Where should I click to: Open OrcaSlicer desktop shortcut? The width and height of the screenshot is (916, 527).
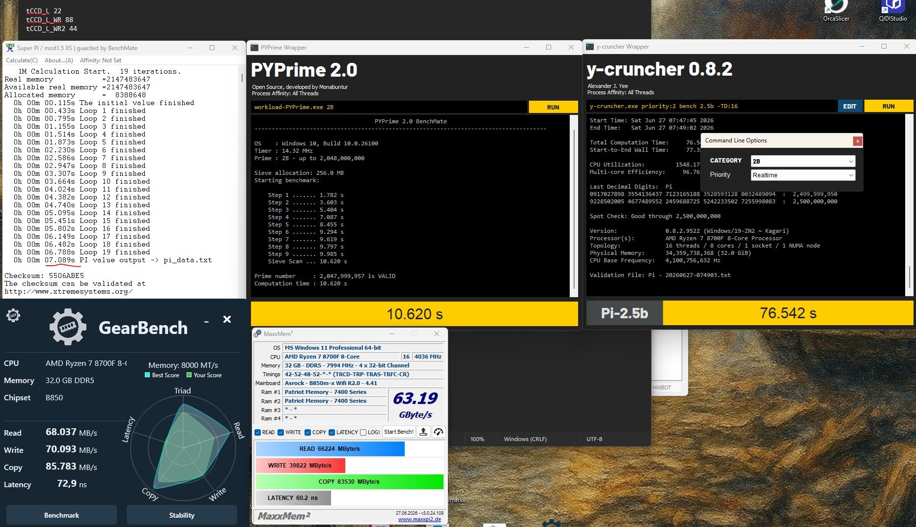coord(836,11)
